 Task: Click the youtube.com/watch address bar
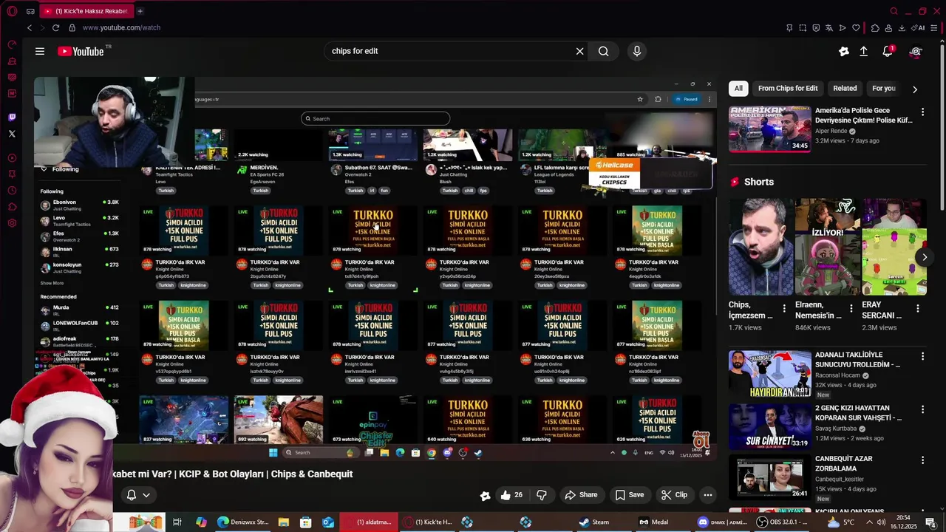(121, 27)
